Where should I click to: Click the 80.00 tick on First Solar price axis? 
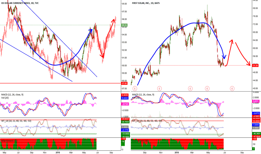255,8
